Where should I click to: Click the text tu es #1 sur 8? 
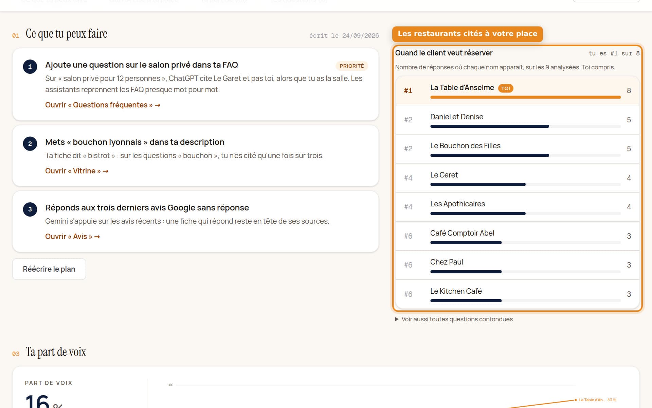[x=614, y=53]
